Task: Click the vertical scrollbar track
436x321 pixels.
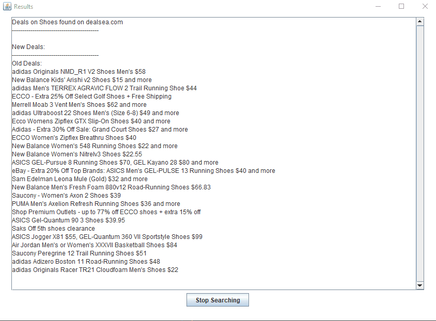Action: pos(420,153)
